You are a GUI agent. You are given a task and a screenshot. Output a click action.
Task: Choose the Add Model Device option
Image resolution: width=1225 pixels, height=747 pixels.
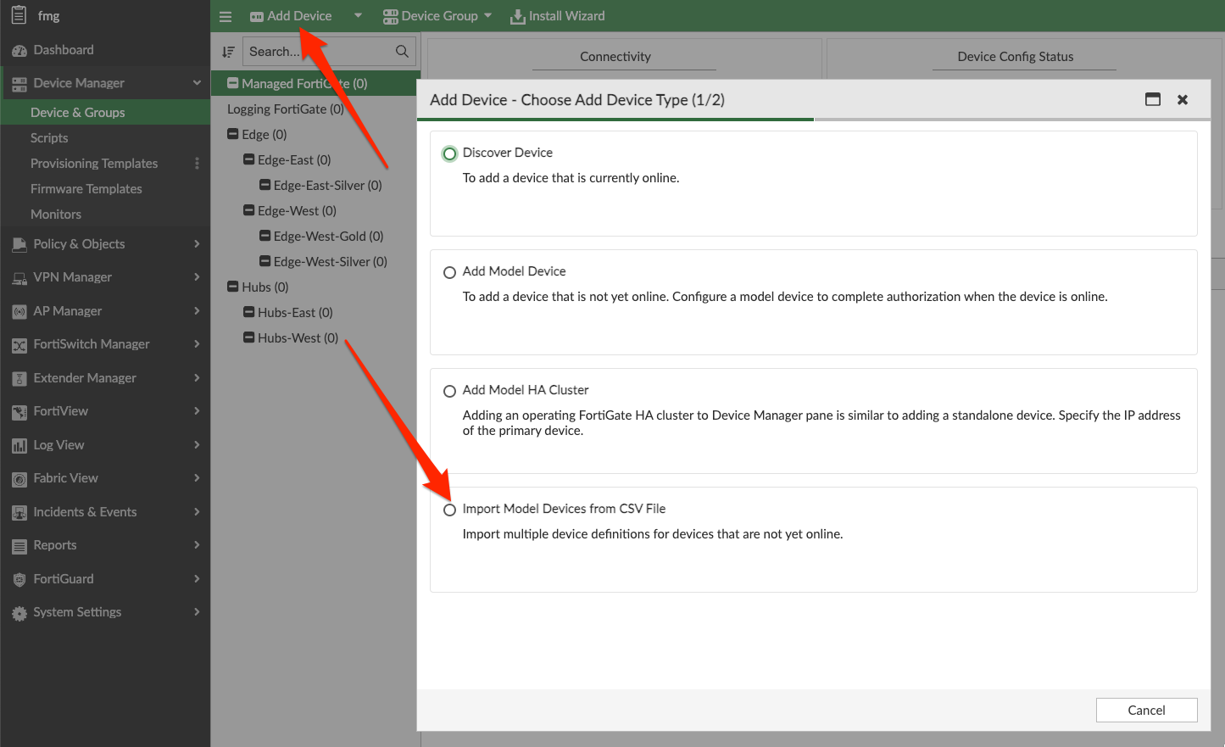click(x=449, y=272)
